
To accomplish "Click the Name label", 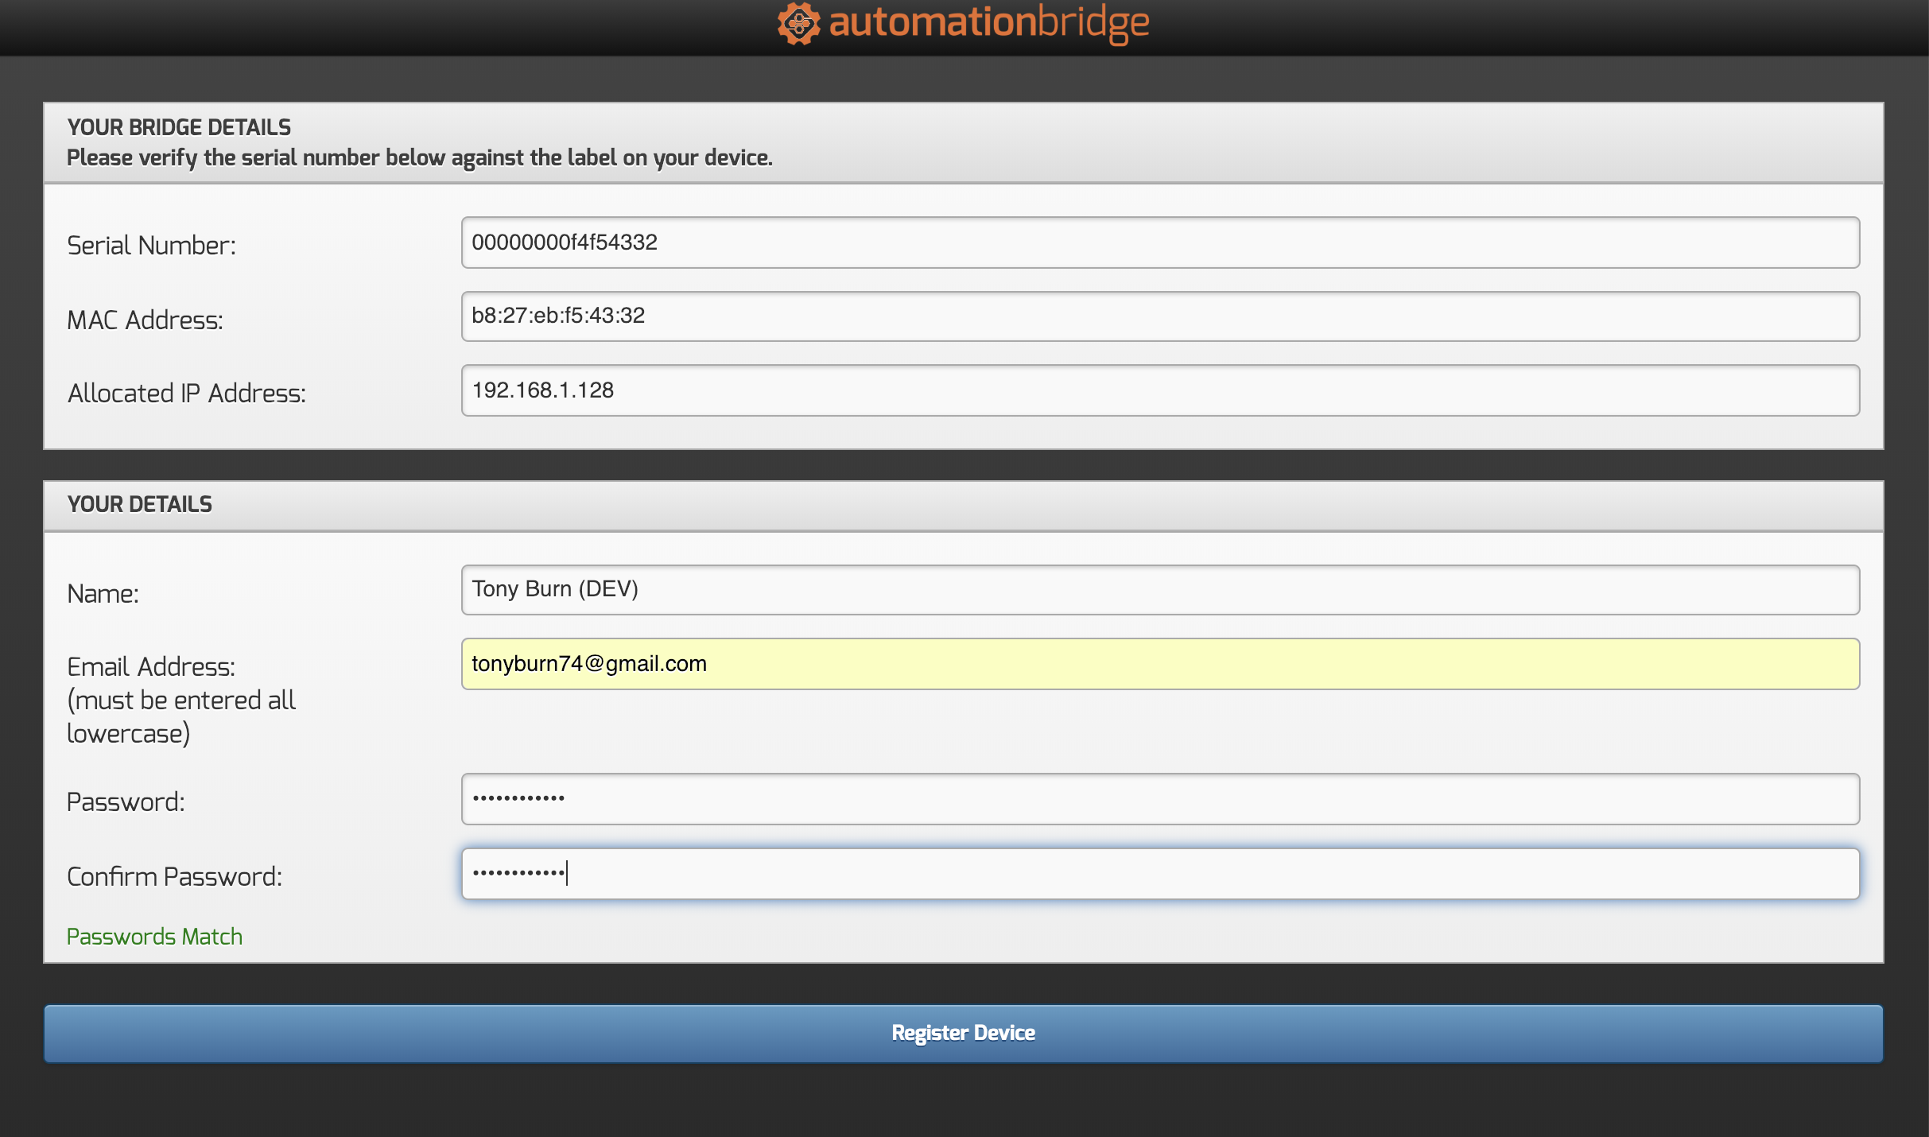I will (103, 594).
